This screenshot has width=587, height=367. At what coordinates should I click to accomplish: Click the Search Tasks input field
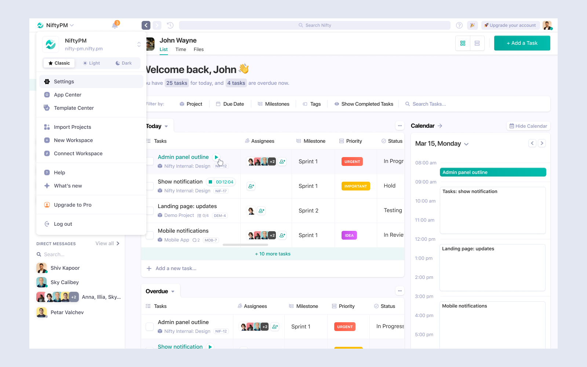pos(440,104)
